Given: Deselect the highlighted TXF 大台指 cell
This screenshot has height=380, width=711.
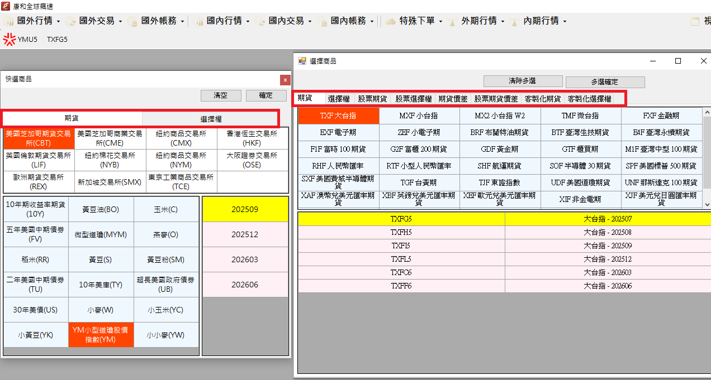Looking at the screenshot, I should (338, 116).
